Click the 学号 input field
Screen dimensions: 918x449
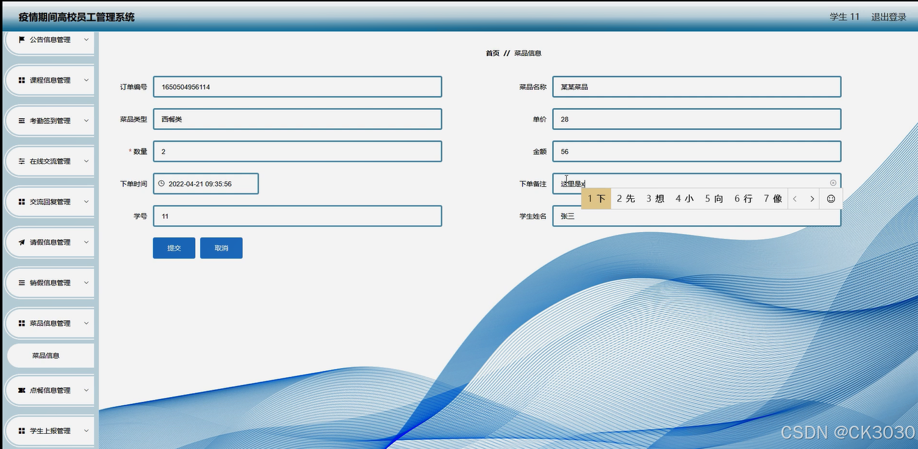click(x=298, y=216)
